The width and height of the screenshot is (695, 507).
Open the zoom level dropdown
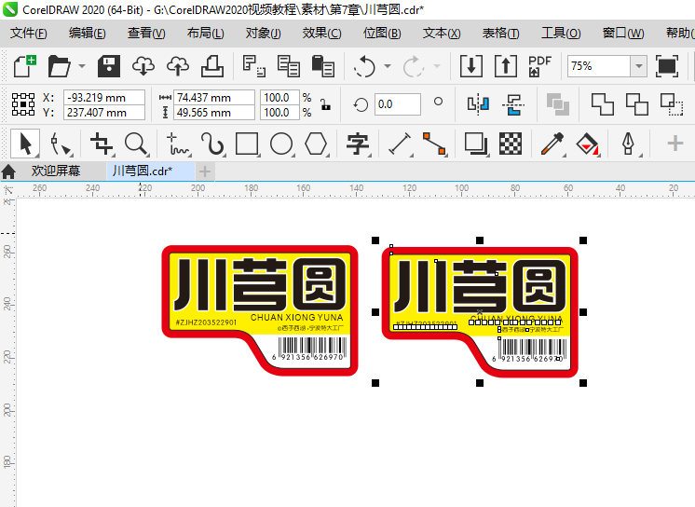pyautogui.click(x=639, y=66)
